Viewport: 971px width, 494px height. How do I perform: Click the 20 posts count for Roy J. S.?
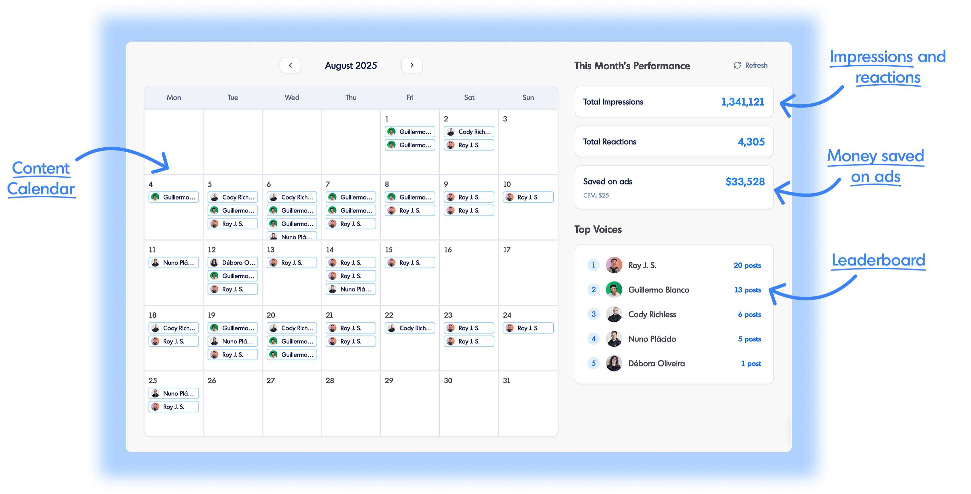747,265
